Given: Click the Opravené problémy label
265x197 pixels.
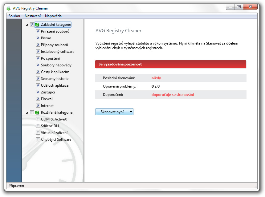Looking at the screenshot, I should point(119,86).
